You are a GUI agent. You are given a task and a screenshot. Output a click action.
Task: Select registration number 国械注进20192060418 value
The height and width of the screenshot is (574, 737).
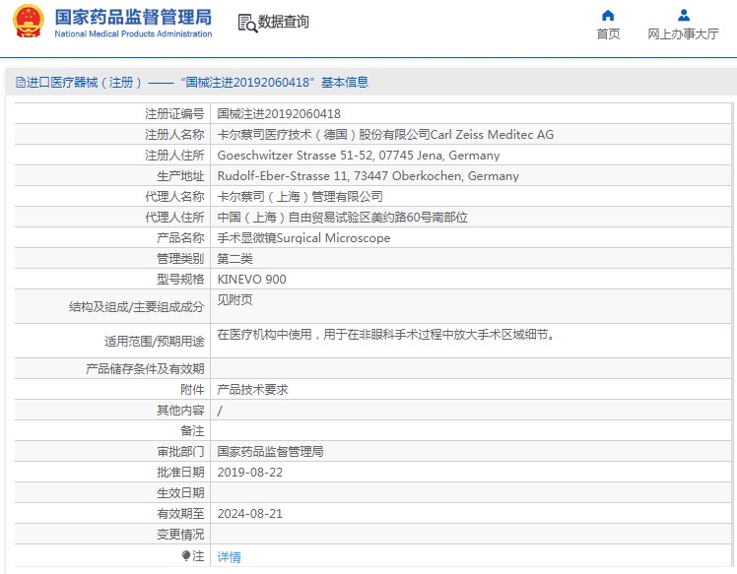point(279,113)
